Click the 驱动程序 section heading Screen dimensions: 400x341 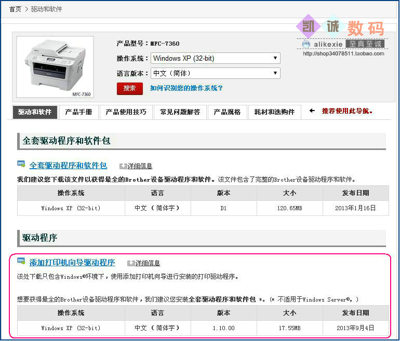(x=40, y=238)
